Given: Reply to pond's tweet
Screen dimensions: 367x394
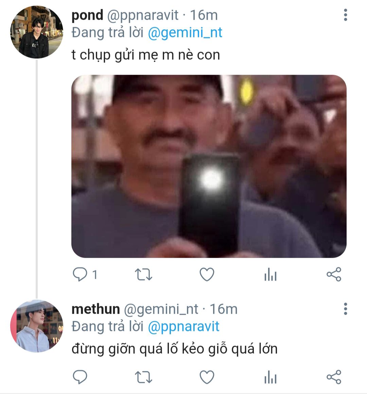Looking at the screenshot, I should coord(80,274).
